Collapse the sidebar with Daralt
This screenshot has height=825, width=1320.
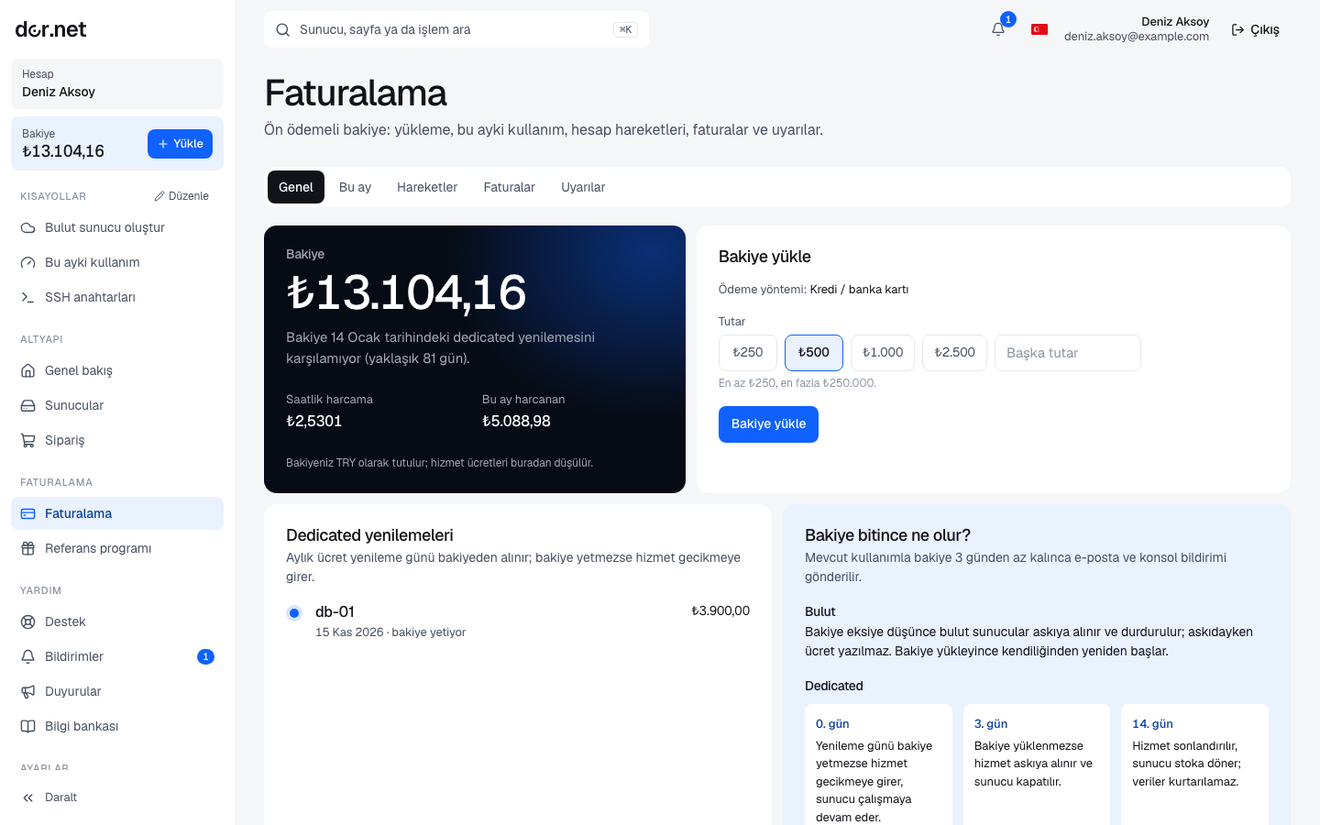pyautogui.click(x=117, y=797)
